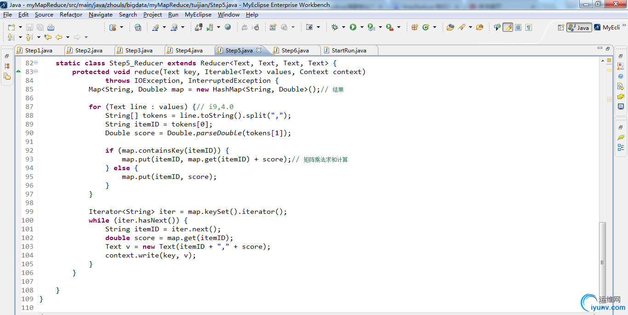Open the Javadoc @ view icon
Image resolution: width=628 pixels, height=315 pixels.
(x=621, y=76)
